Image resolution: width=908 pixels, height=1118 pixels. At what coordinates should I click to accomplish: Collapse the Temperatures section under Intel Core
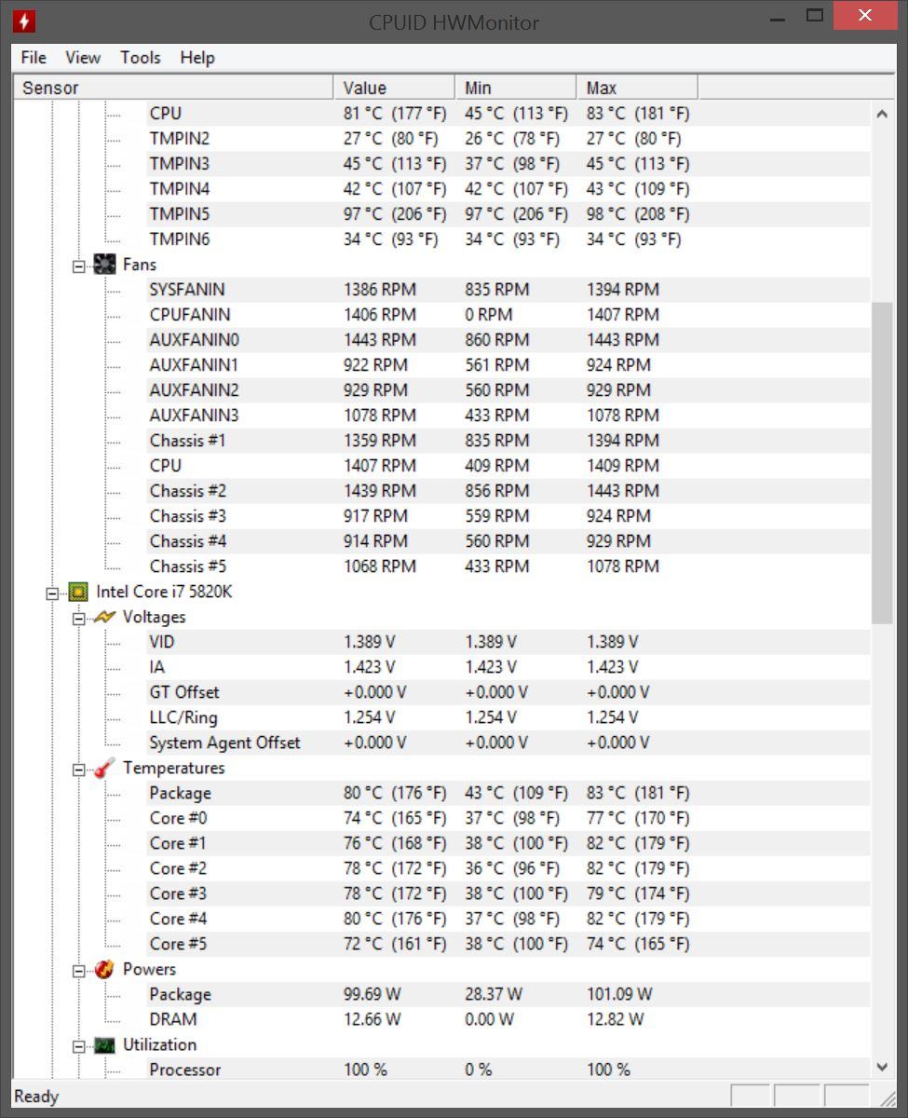[x=79, y=769]
